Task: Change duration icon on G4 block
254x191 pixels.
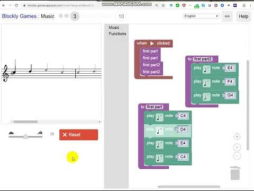Action: coord(206,97)
